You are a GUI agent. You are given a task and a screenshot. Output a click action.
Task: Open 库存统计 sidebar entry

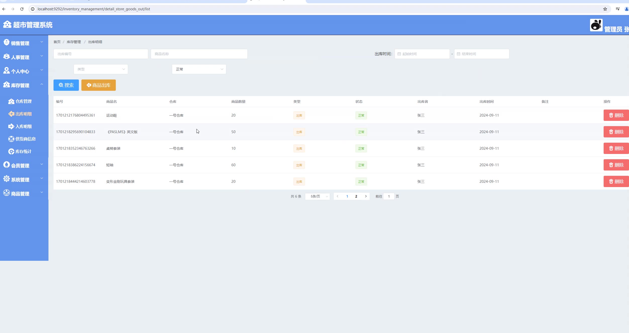coord(23,151)
